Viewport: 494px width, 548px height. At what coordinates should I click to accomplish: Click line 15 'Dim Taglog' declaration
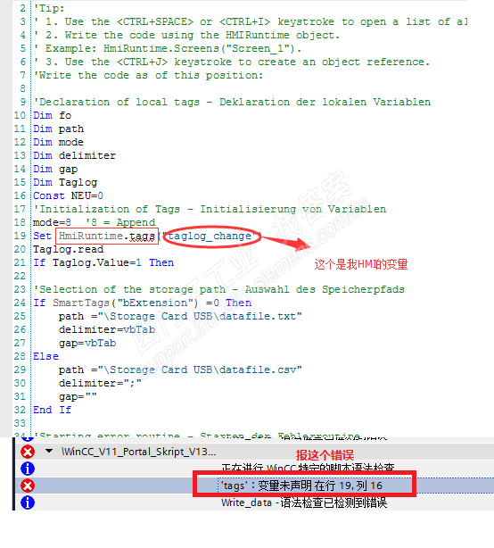65,182
